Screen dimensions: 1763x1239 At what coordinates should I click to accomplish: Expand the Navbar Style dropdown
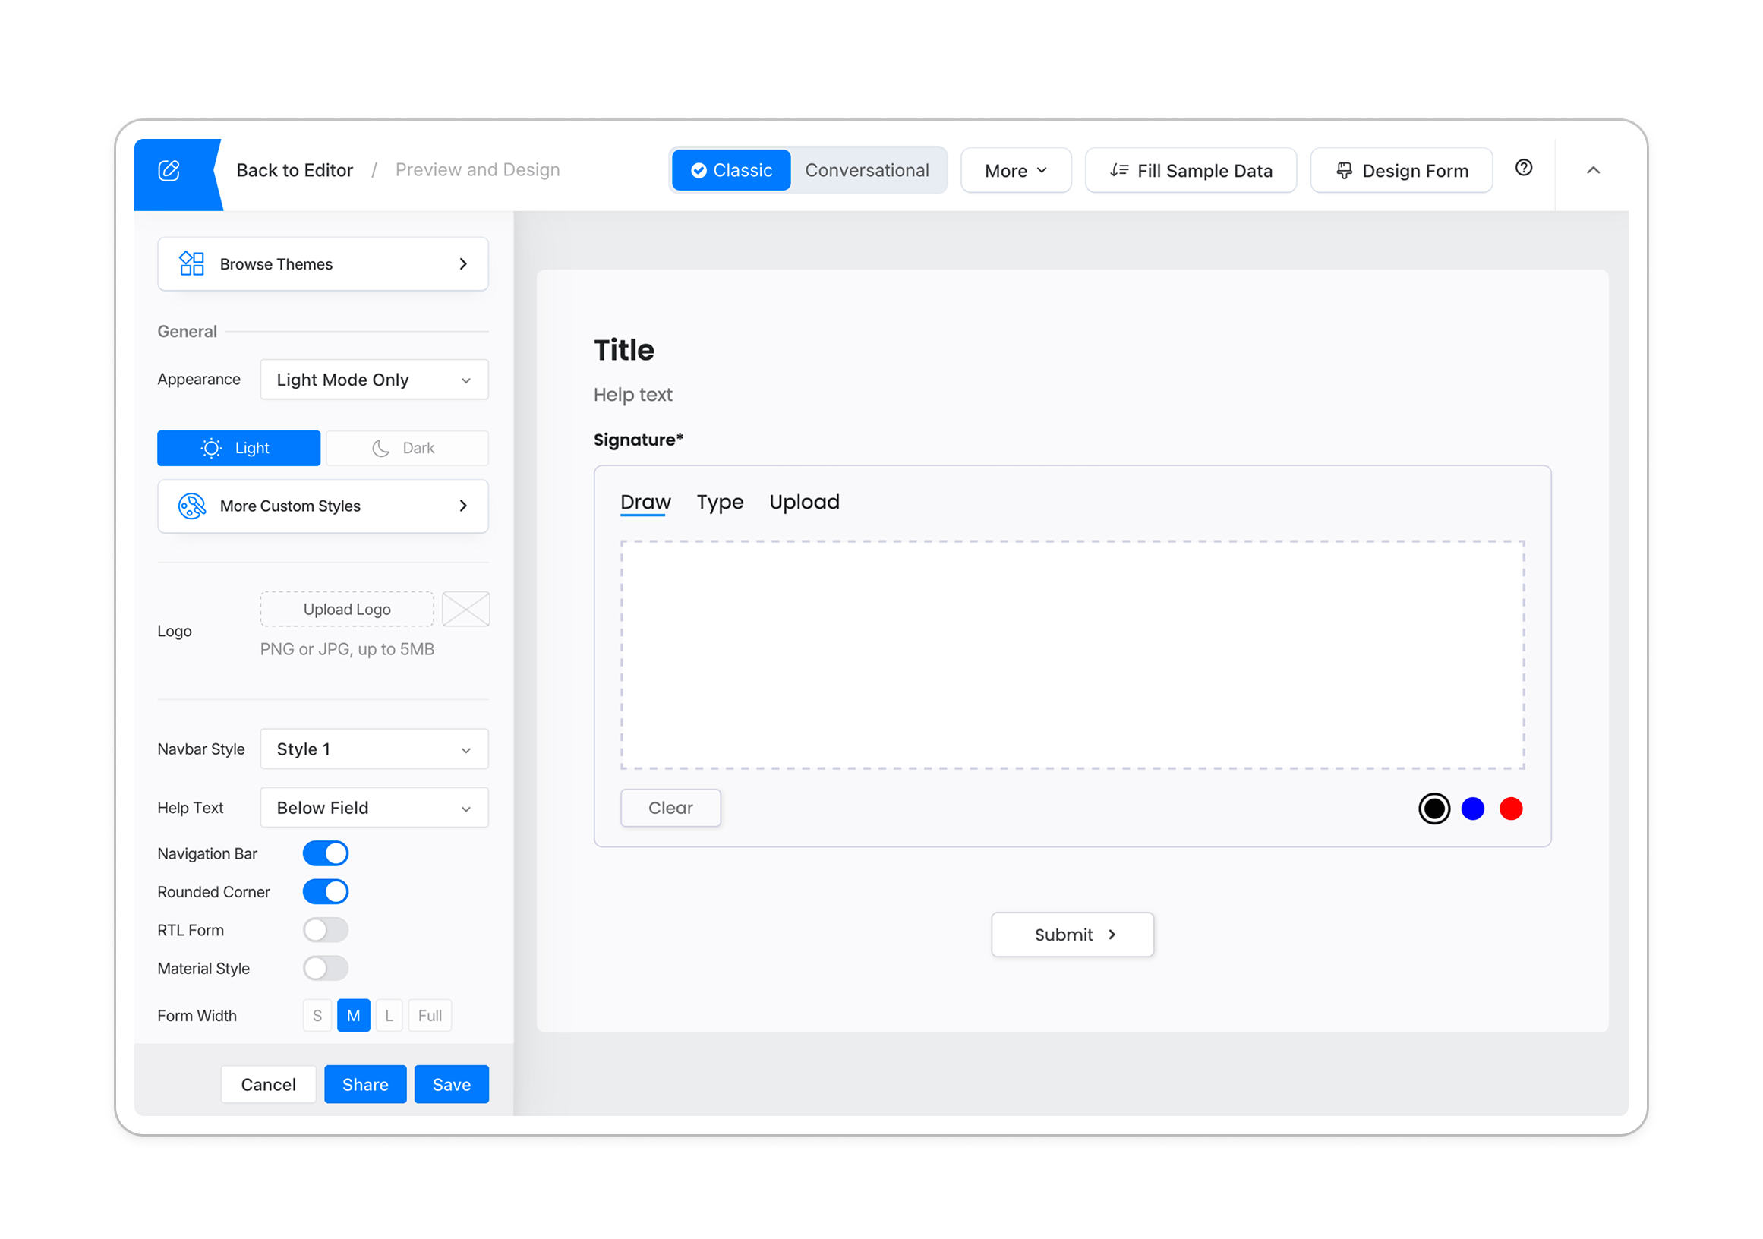tap(374, 749)
